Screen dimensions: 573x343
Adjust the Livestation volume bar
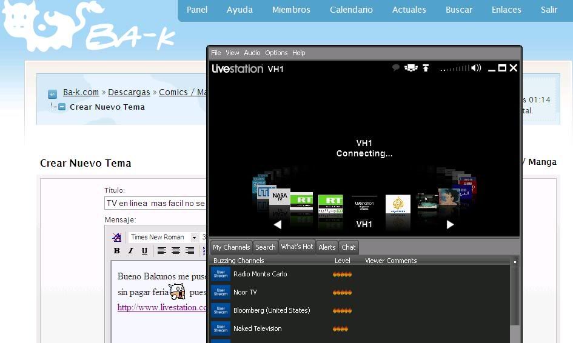click(x=455, y=68)
